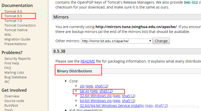Click the Problems? section heading
The image size is (201, 111).
12,53
